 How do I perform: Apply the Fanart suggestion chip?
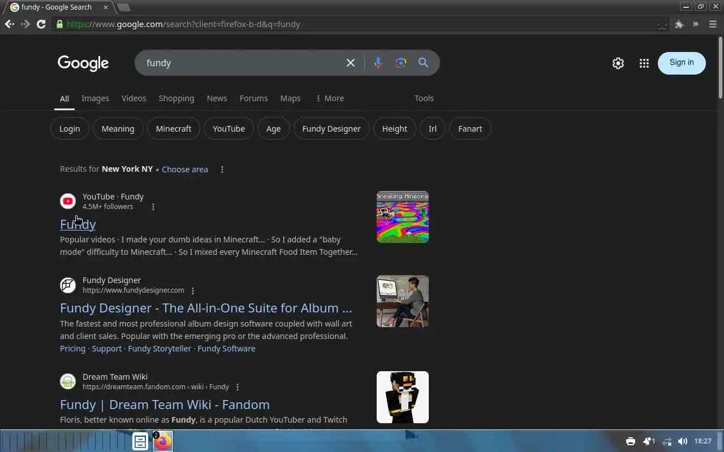pos(470,129)
